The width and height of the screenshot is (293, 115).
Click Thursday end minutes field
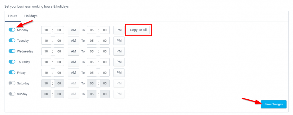(x=105, y=62)
